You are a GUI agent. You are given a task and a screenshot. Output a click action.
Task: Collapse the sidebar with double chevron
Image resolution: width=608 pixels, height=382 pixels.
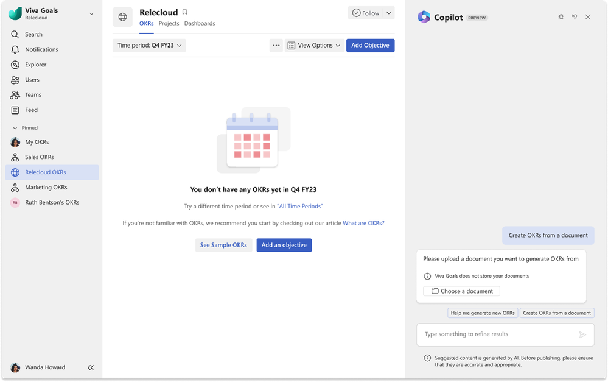pos(91,367)
